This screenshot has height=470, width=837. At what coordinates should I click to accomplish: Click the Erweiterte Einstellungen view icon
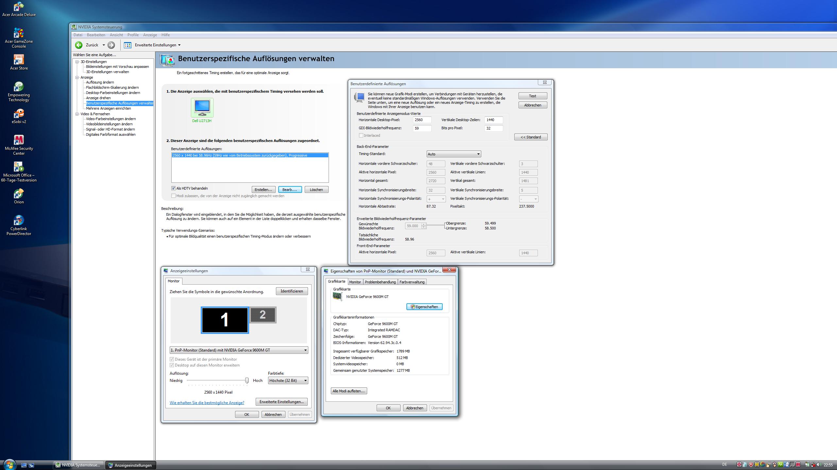(x=128, y=45)
